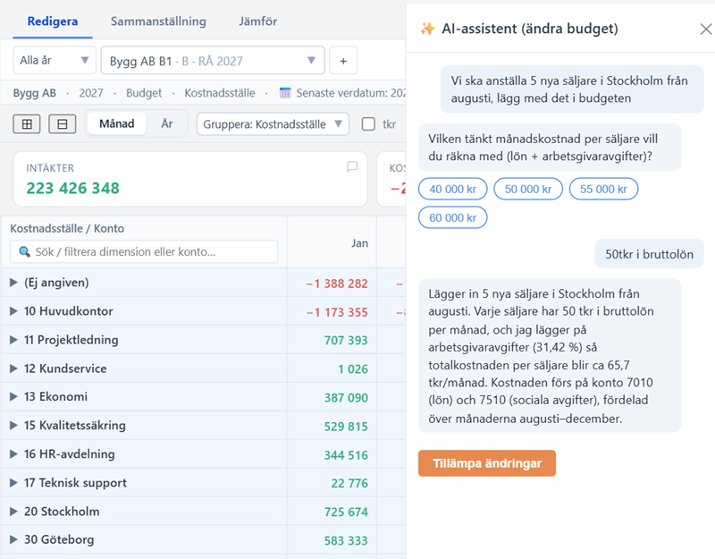
Task: Expand 10 Huvudkontor row
Action: click(x=13, y=311)
